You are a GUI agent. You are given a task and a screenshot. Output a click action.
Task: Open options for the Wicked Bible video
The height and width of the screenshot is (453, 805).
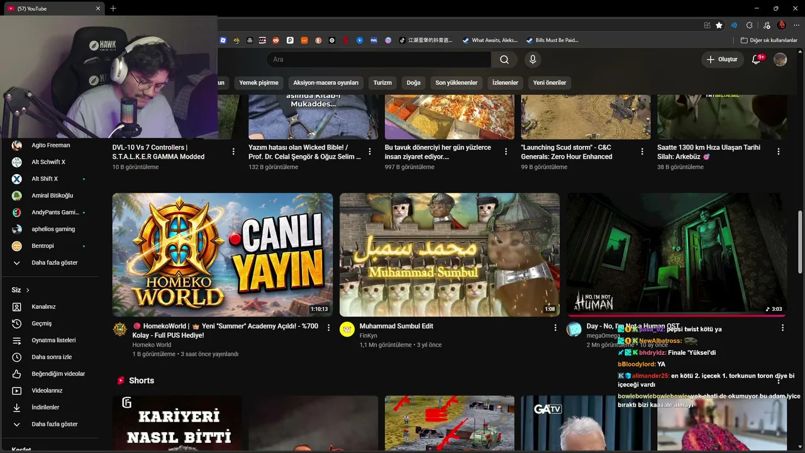point(370,152)
